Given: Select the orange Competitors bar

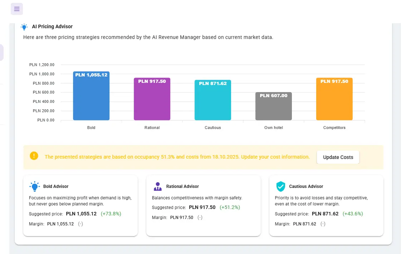Looking at the screenshot, I should pyautogui.click(x=334, y=99).
